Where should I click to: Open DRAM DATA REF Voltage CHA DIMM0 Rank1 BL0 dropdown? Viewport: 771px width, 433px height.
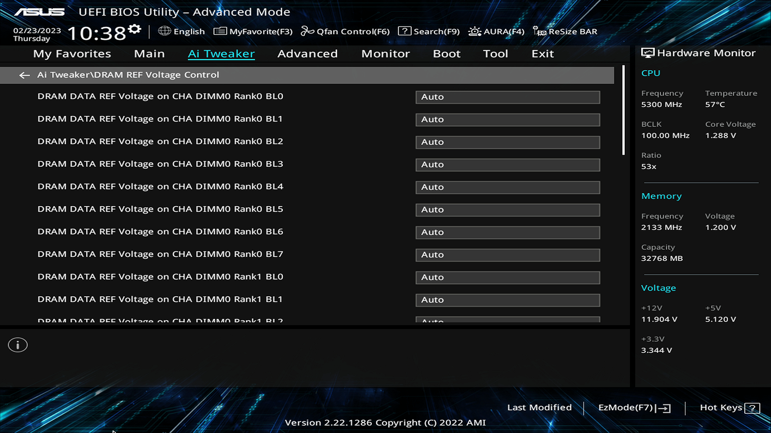pos(508,277)
